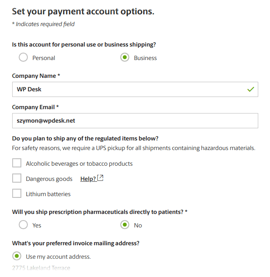The height and width of the screenshot is (277, 270).
Task: Click the hazardous materials UPS pickup notice
Action: pyautogui.click(x=134, y=148)
